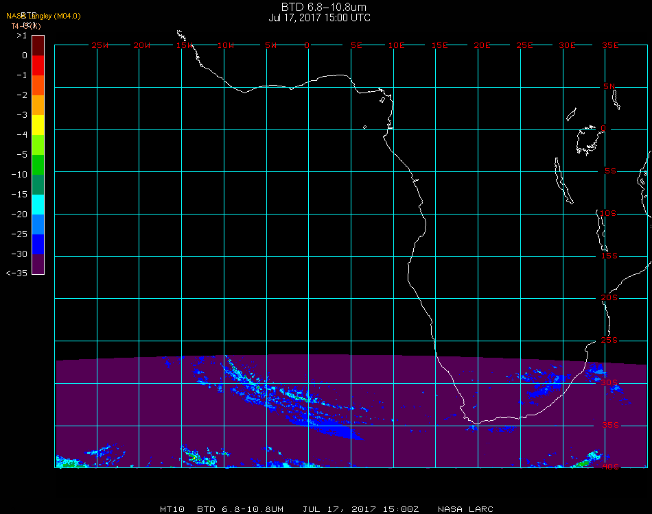
Task: Click the 'MT10' label in the footer
Action: tap(171, 509)
